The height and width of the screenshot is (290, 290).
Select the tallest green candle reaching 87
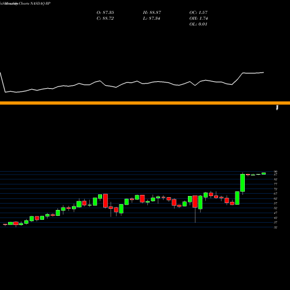pos(242,183)
